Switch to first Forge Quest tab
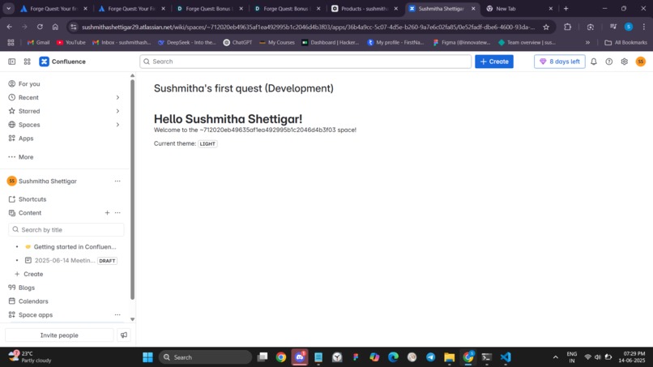Viewport: 653px width, 367px height. pos(54,8)
